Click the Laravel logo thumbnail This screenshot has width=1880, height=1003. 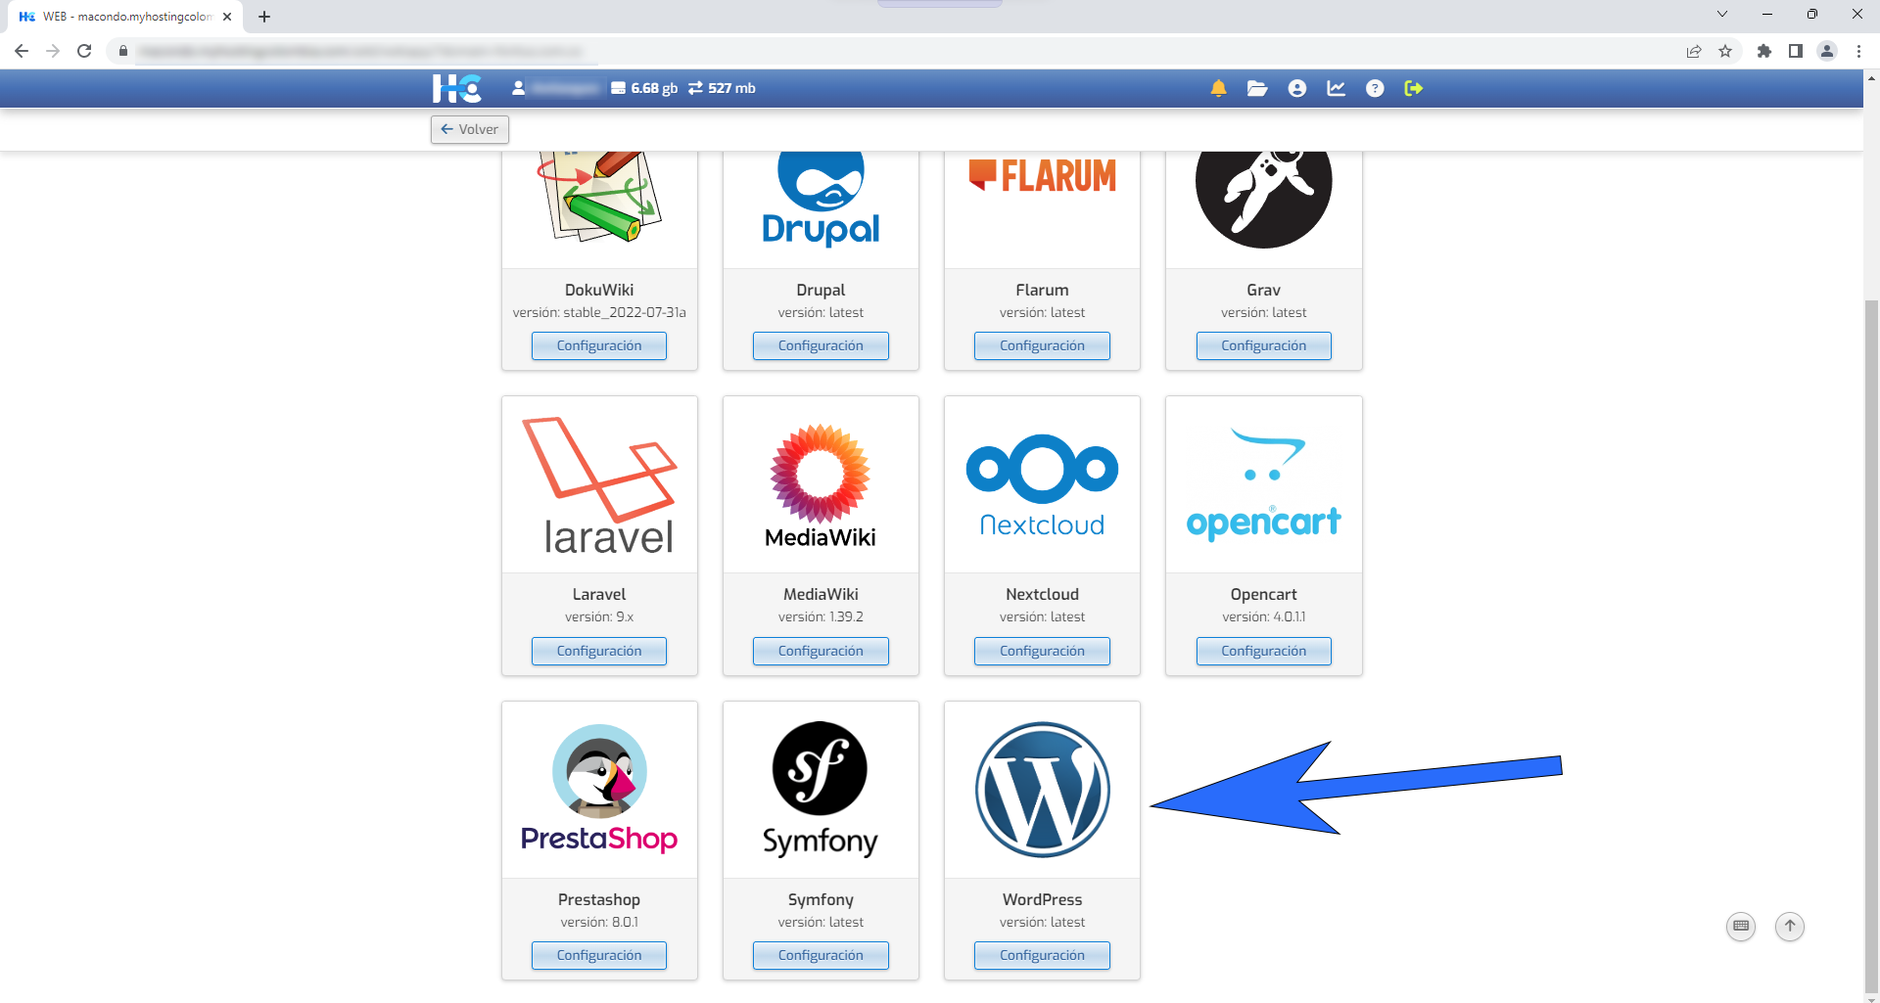599,485
